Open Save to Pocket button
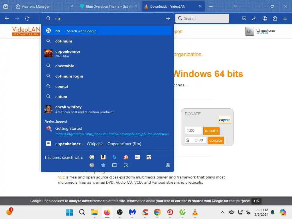Image resolution: width=292 pixels, height=219 pixels. click(244, 18)
